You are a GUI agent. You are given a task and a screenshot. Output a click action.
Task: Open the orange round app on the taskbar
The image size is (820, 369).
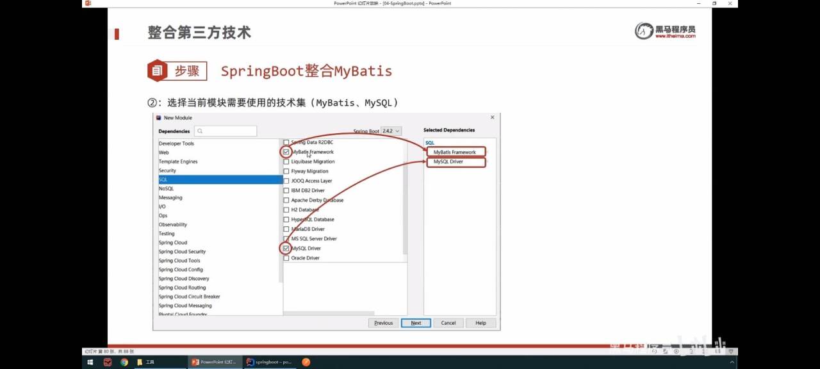[306, 362]
